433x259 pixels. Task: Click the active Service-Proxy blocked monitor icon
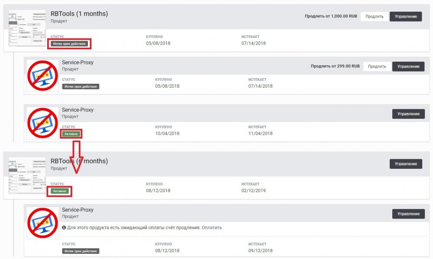42,123
